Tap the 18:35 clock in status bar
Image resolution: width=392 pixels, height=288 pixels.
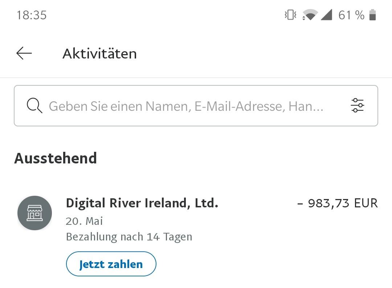coord(32,15)
